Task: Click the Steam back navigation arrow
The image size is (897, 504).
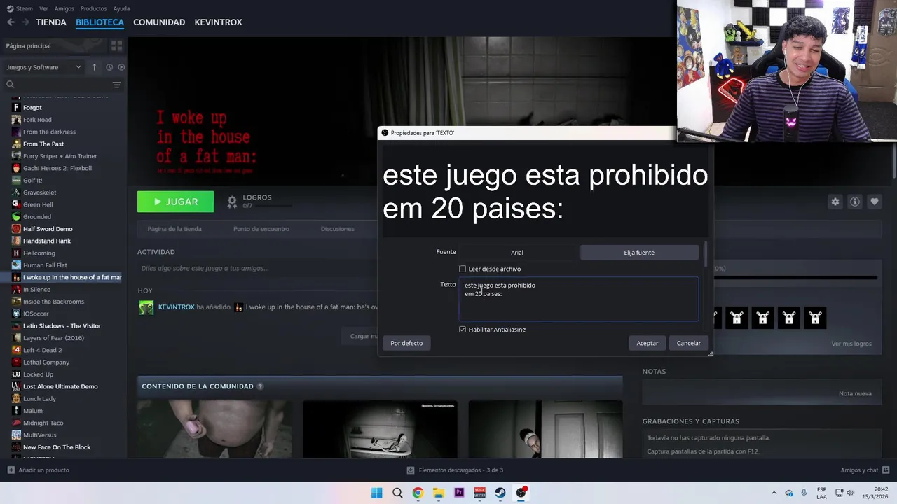Action: (x=11, y=22)
